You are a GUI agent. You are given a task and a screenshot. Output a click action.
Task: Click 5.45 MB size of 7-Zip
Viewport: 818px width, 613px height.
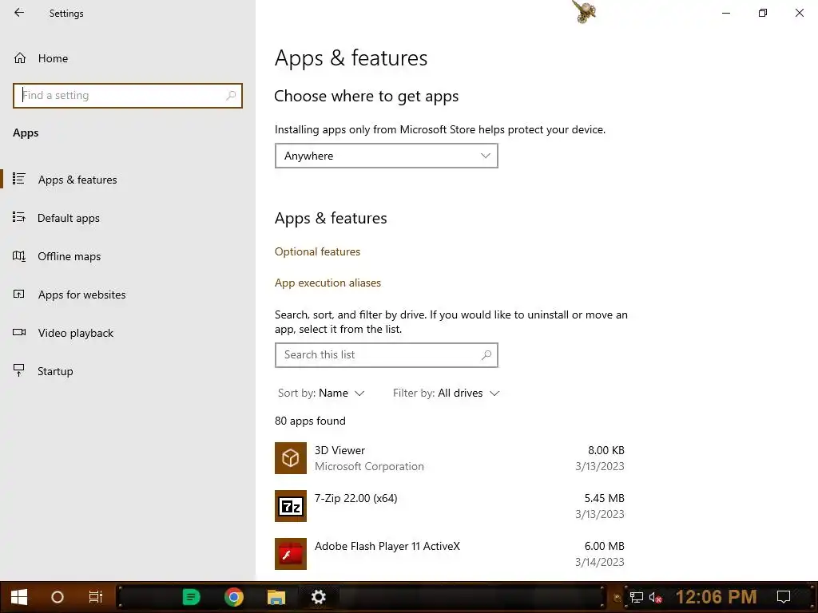pos(604,498)
